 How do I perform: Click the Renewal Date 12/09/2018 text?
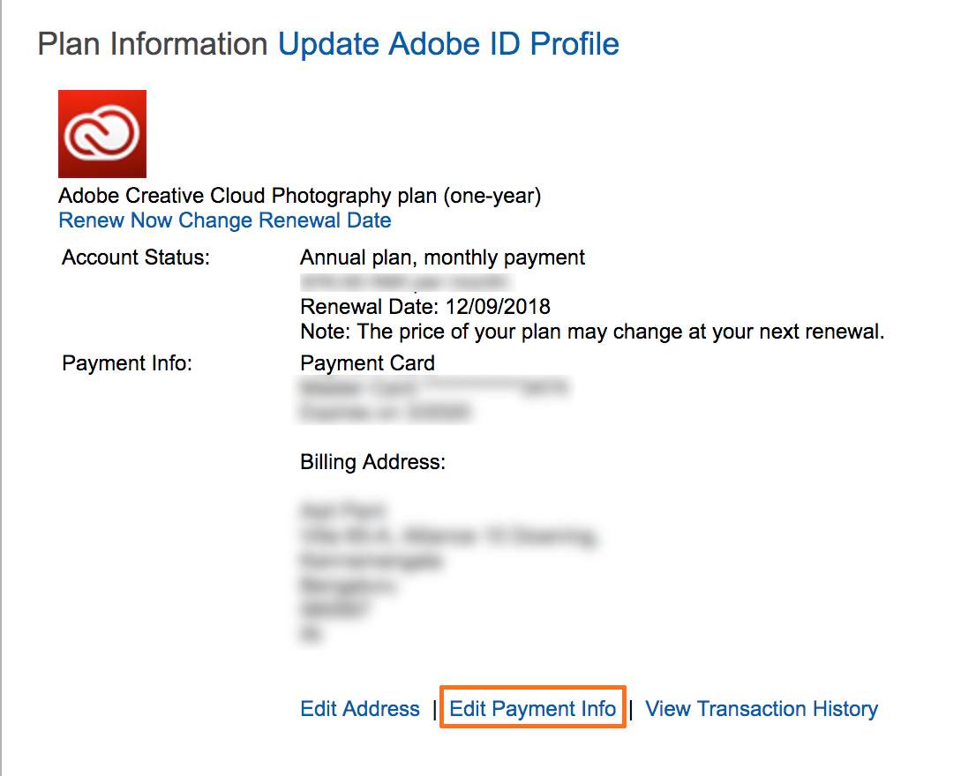tap(425, 307)
